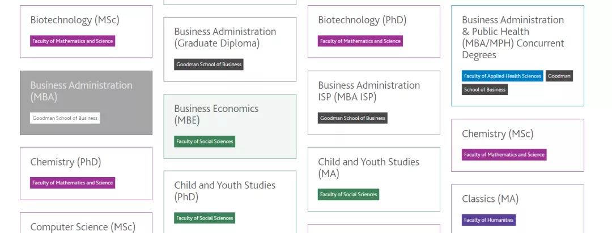This screenshot has width=612, height=233.
Task: Select Child and Youth Studies (MA)
Action: coord(374,179)
